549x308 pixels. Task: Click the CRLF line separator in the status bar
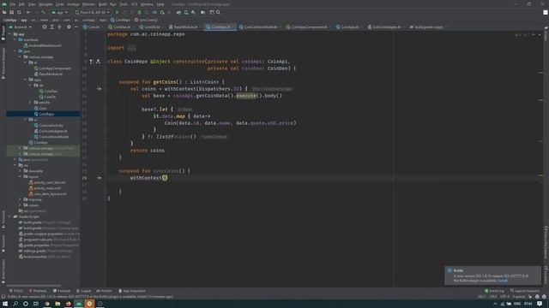click(x=493, y=297)
